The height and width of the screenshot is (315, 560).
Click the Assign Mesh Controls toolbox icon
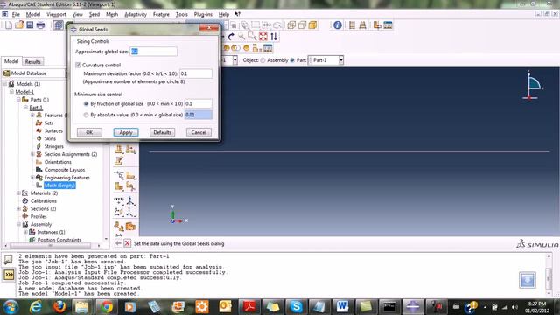pyautogui.click(x=119, y=150)
